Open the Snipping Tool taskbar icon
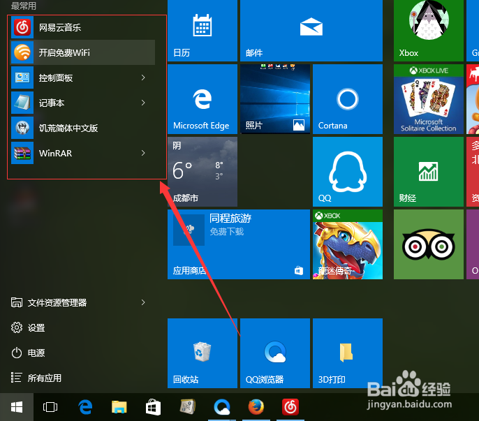The width and height of the screenshot is (479, 421). [x=187, y=407]
